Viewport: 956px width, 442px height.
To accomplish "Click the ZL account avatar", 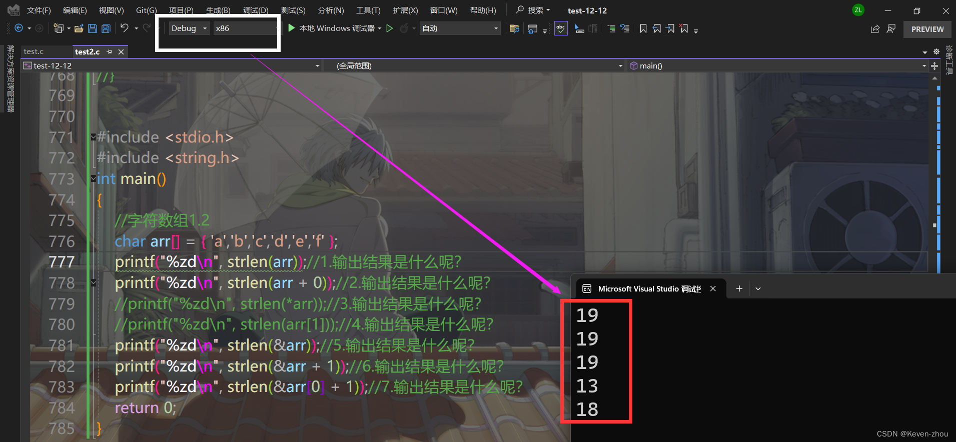I will point(858,10).
